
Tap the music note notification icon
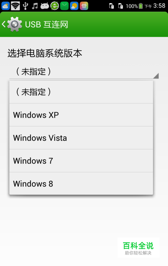pyautogui.click(x=35, y=6)
